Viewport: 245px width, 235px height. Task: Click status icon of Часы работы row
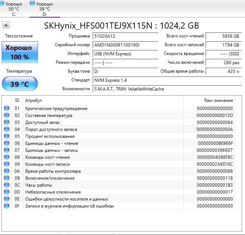tap(7, 185)
